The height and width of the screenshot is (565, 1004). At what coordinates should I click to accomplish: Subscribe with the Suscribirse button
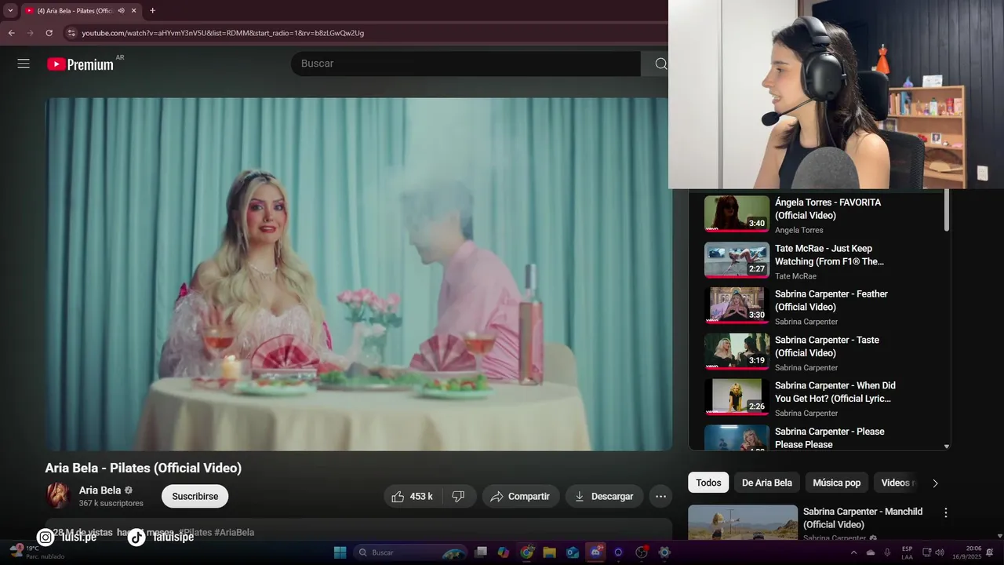click(x=195, y=496)
